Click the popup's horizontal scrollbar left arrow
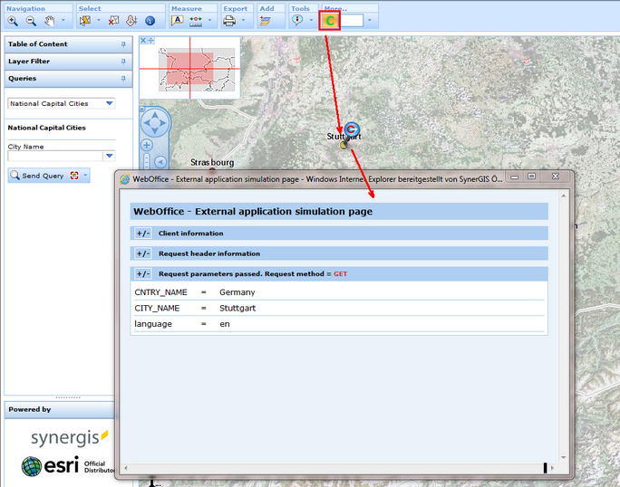Viewport: 620px width, 487px height. [x=126, y=468]
